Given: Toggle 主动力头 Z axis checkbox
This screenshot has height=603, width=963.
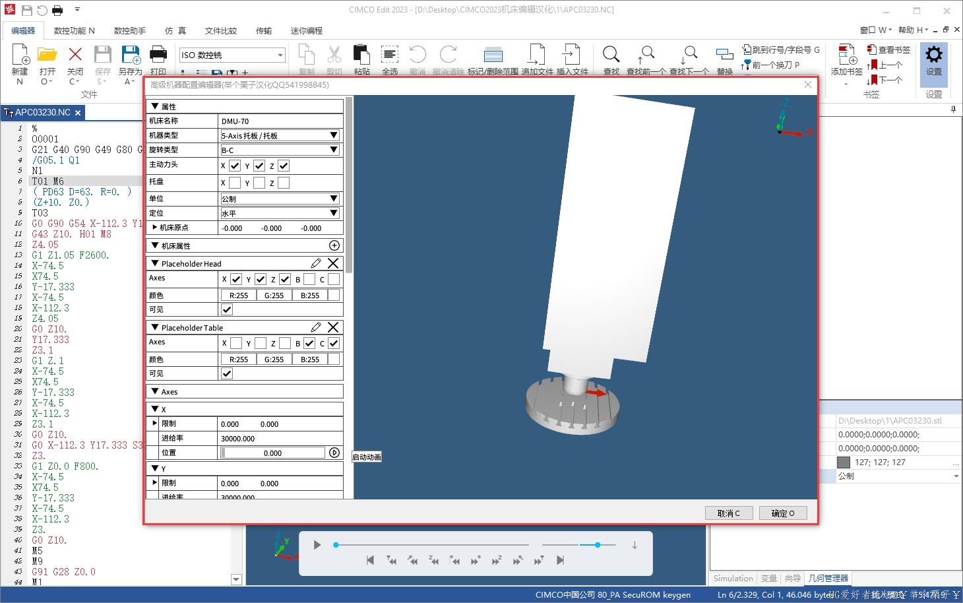Looking at the screenshot, I should pos(284,166).
